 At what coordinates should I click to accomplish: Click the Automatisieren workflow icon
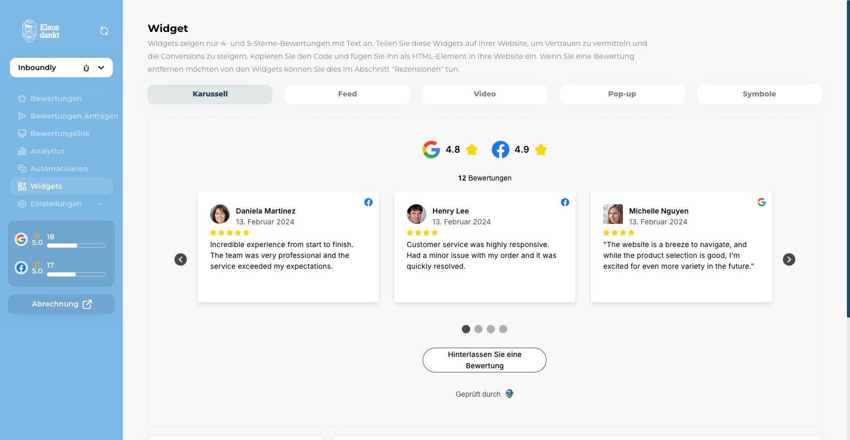click(x=22, y=169)
